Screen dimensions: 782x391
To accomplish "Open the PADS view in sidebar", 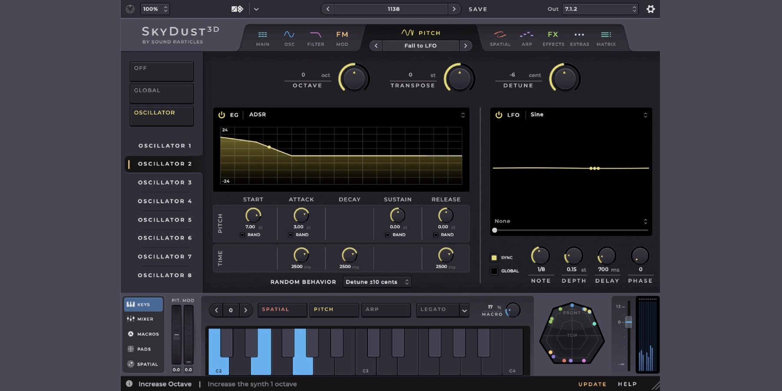I will coord(142,349).
